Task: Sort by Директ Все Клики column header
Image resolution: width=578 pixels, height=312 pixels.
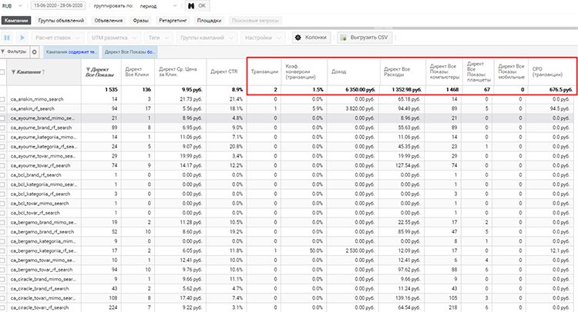Action: (x=136, y=71)
